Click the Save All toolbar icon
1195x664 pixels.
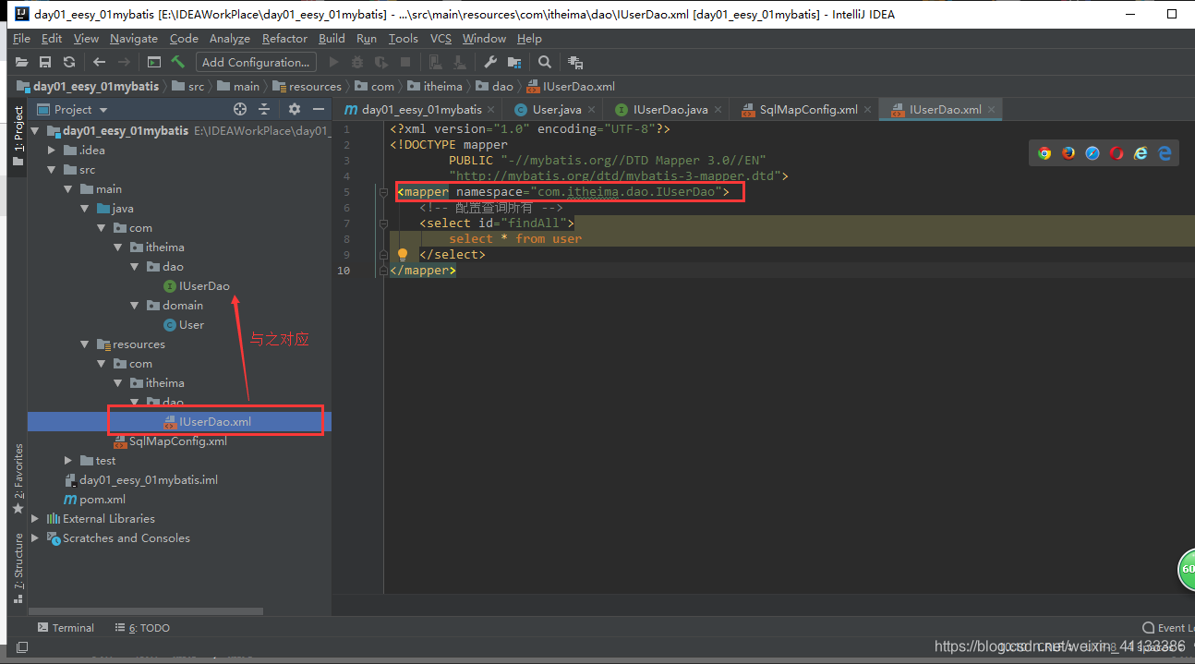tap(45, 62)
